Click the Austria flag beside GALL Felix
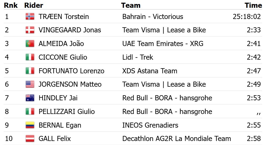 tap(30, 139)
